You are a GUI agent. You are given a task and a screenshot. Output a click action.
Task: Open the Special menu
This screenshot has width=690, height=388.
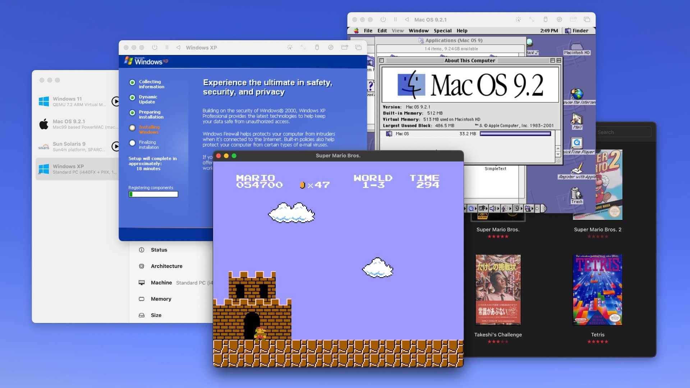pos(442,31)
